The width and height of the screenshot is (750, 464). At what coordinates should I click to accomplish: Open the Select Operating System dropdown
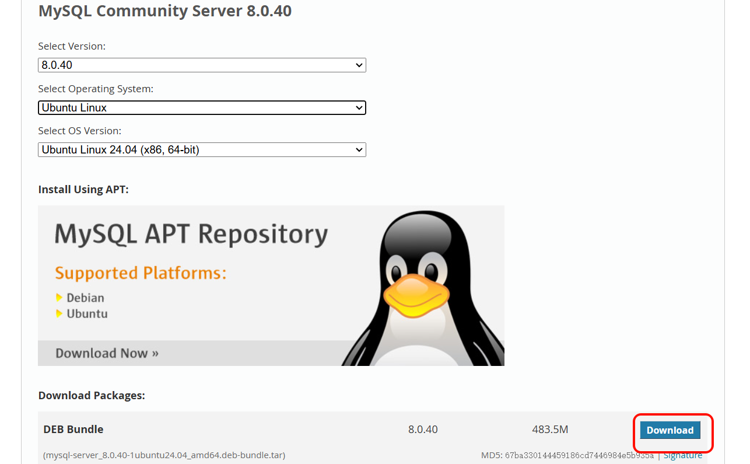pos(202,107)
